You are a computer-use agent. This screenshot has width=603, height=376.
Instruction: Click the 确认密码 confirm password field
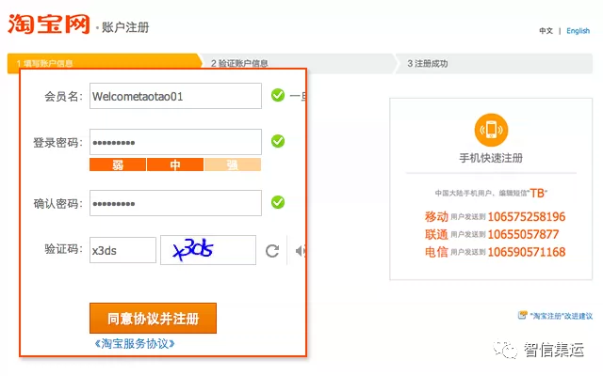pyautogui.click(x=176, y=203)
